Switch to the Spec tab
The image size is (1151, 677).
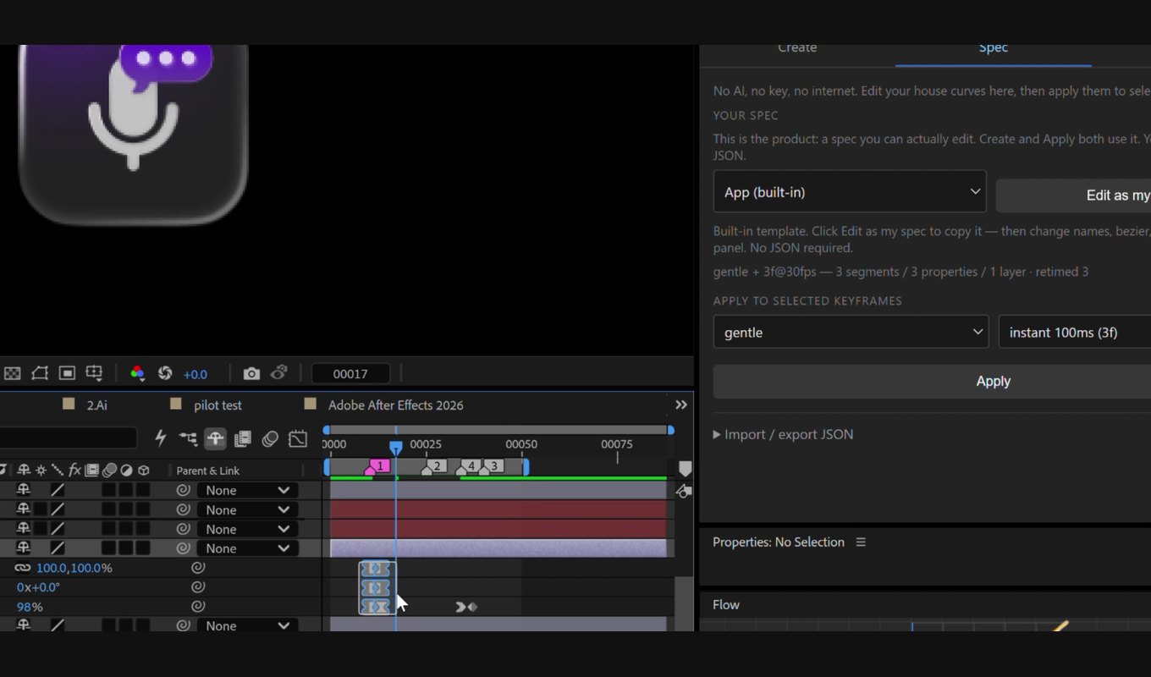(x=994, y=48)
